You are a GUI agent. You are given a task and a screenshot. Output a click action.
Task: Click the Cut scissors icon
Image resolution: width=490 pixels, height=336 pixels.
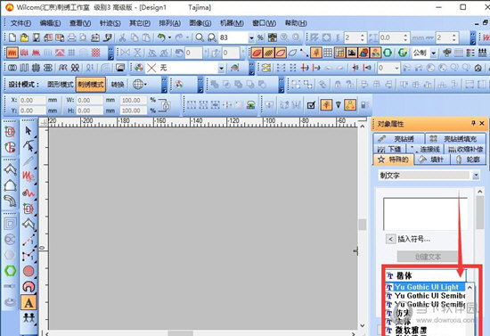pos(123,37)
